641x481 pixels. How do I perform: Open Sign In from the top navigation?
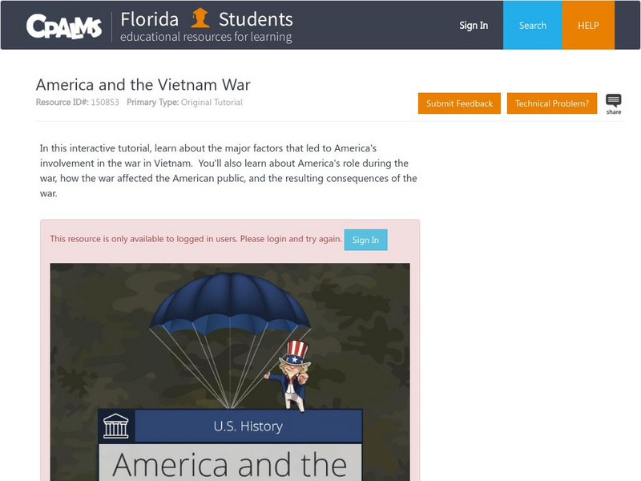click(474, 26)
